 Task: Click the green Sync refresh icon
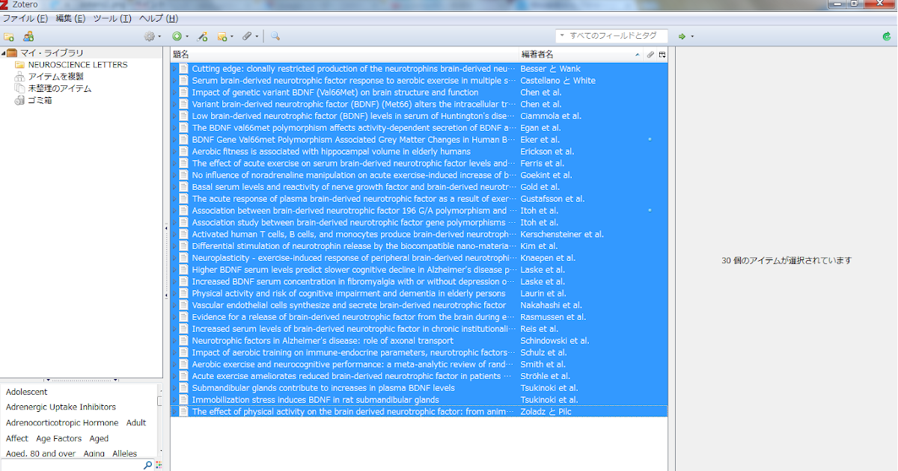pos(887,36)
